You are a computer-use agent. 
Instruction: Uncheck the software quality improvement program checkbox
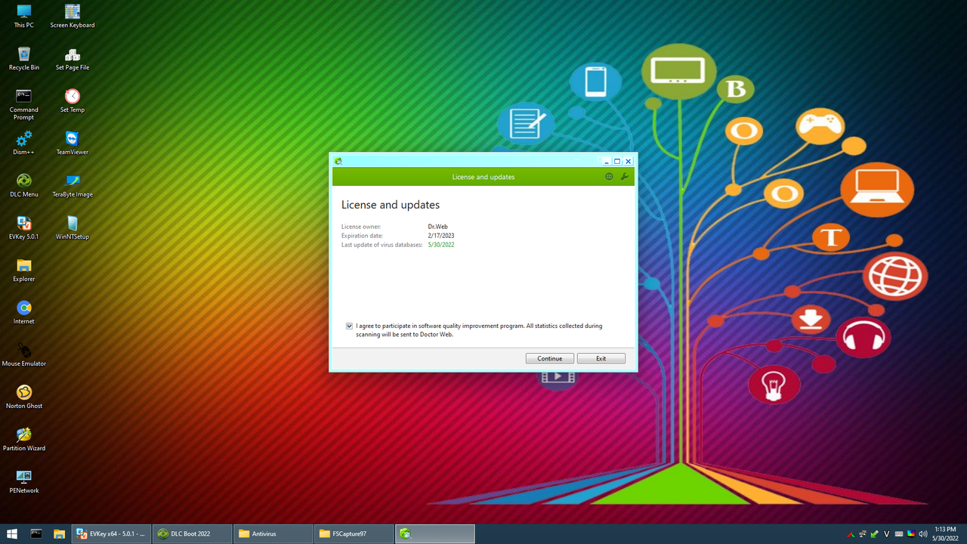click(x=349, y=326)
